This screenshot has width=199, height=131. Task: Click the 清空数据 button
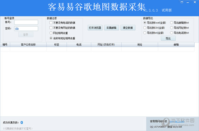coord(128,28)
